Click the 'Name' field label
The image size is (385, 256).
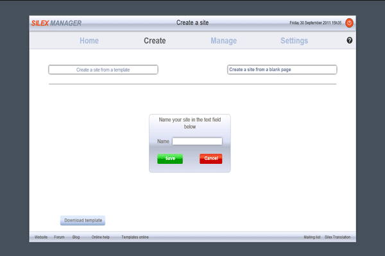[x=163, y=141]
